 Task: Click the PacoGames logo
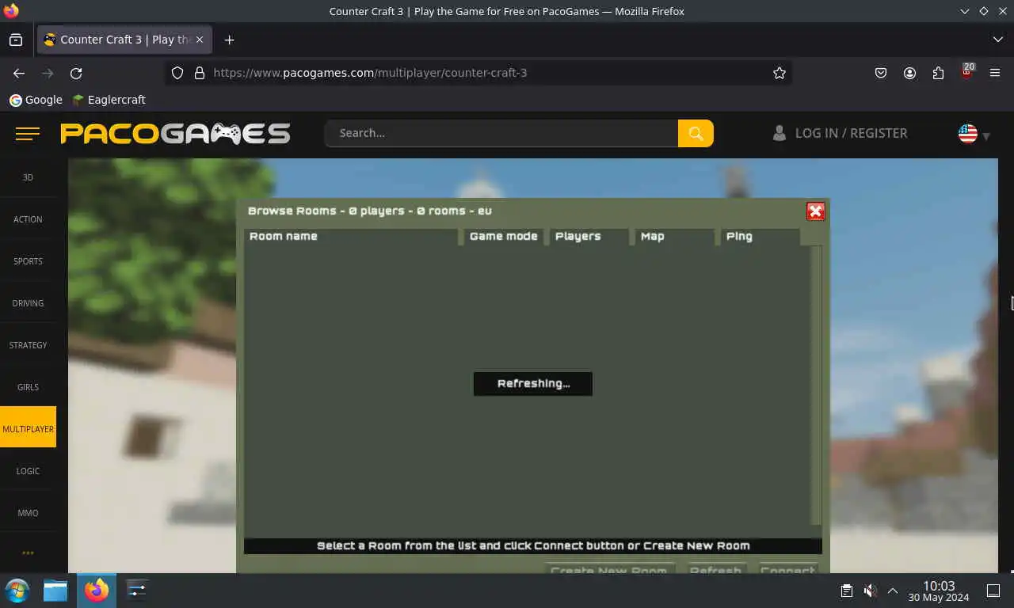click(x=175, y=133)
